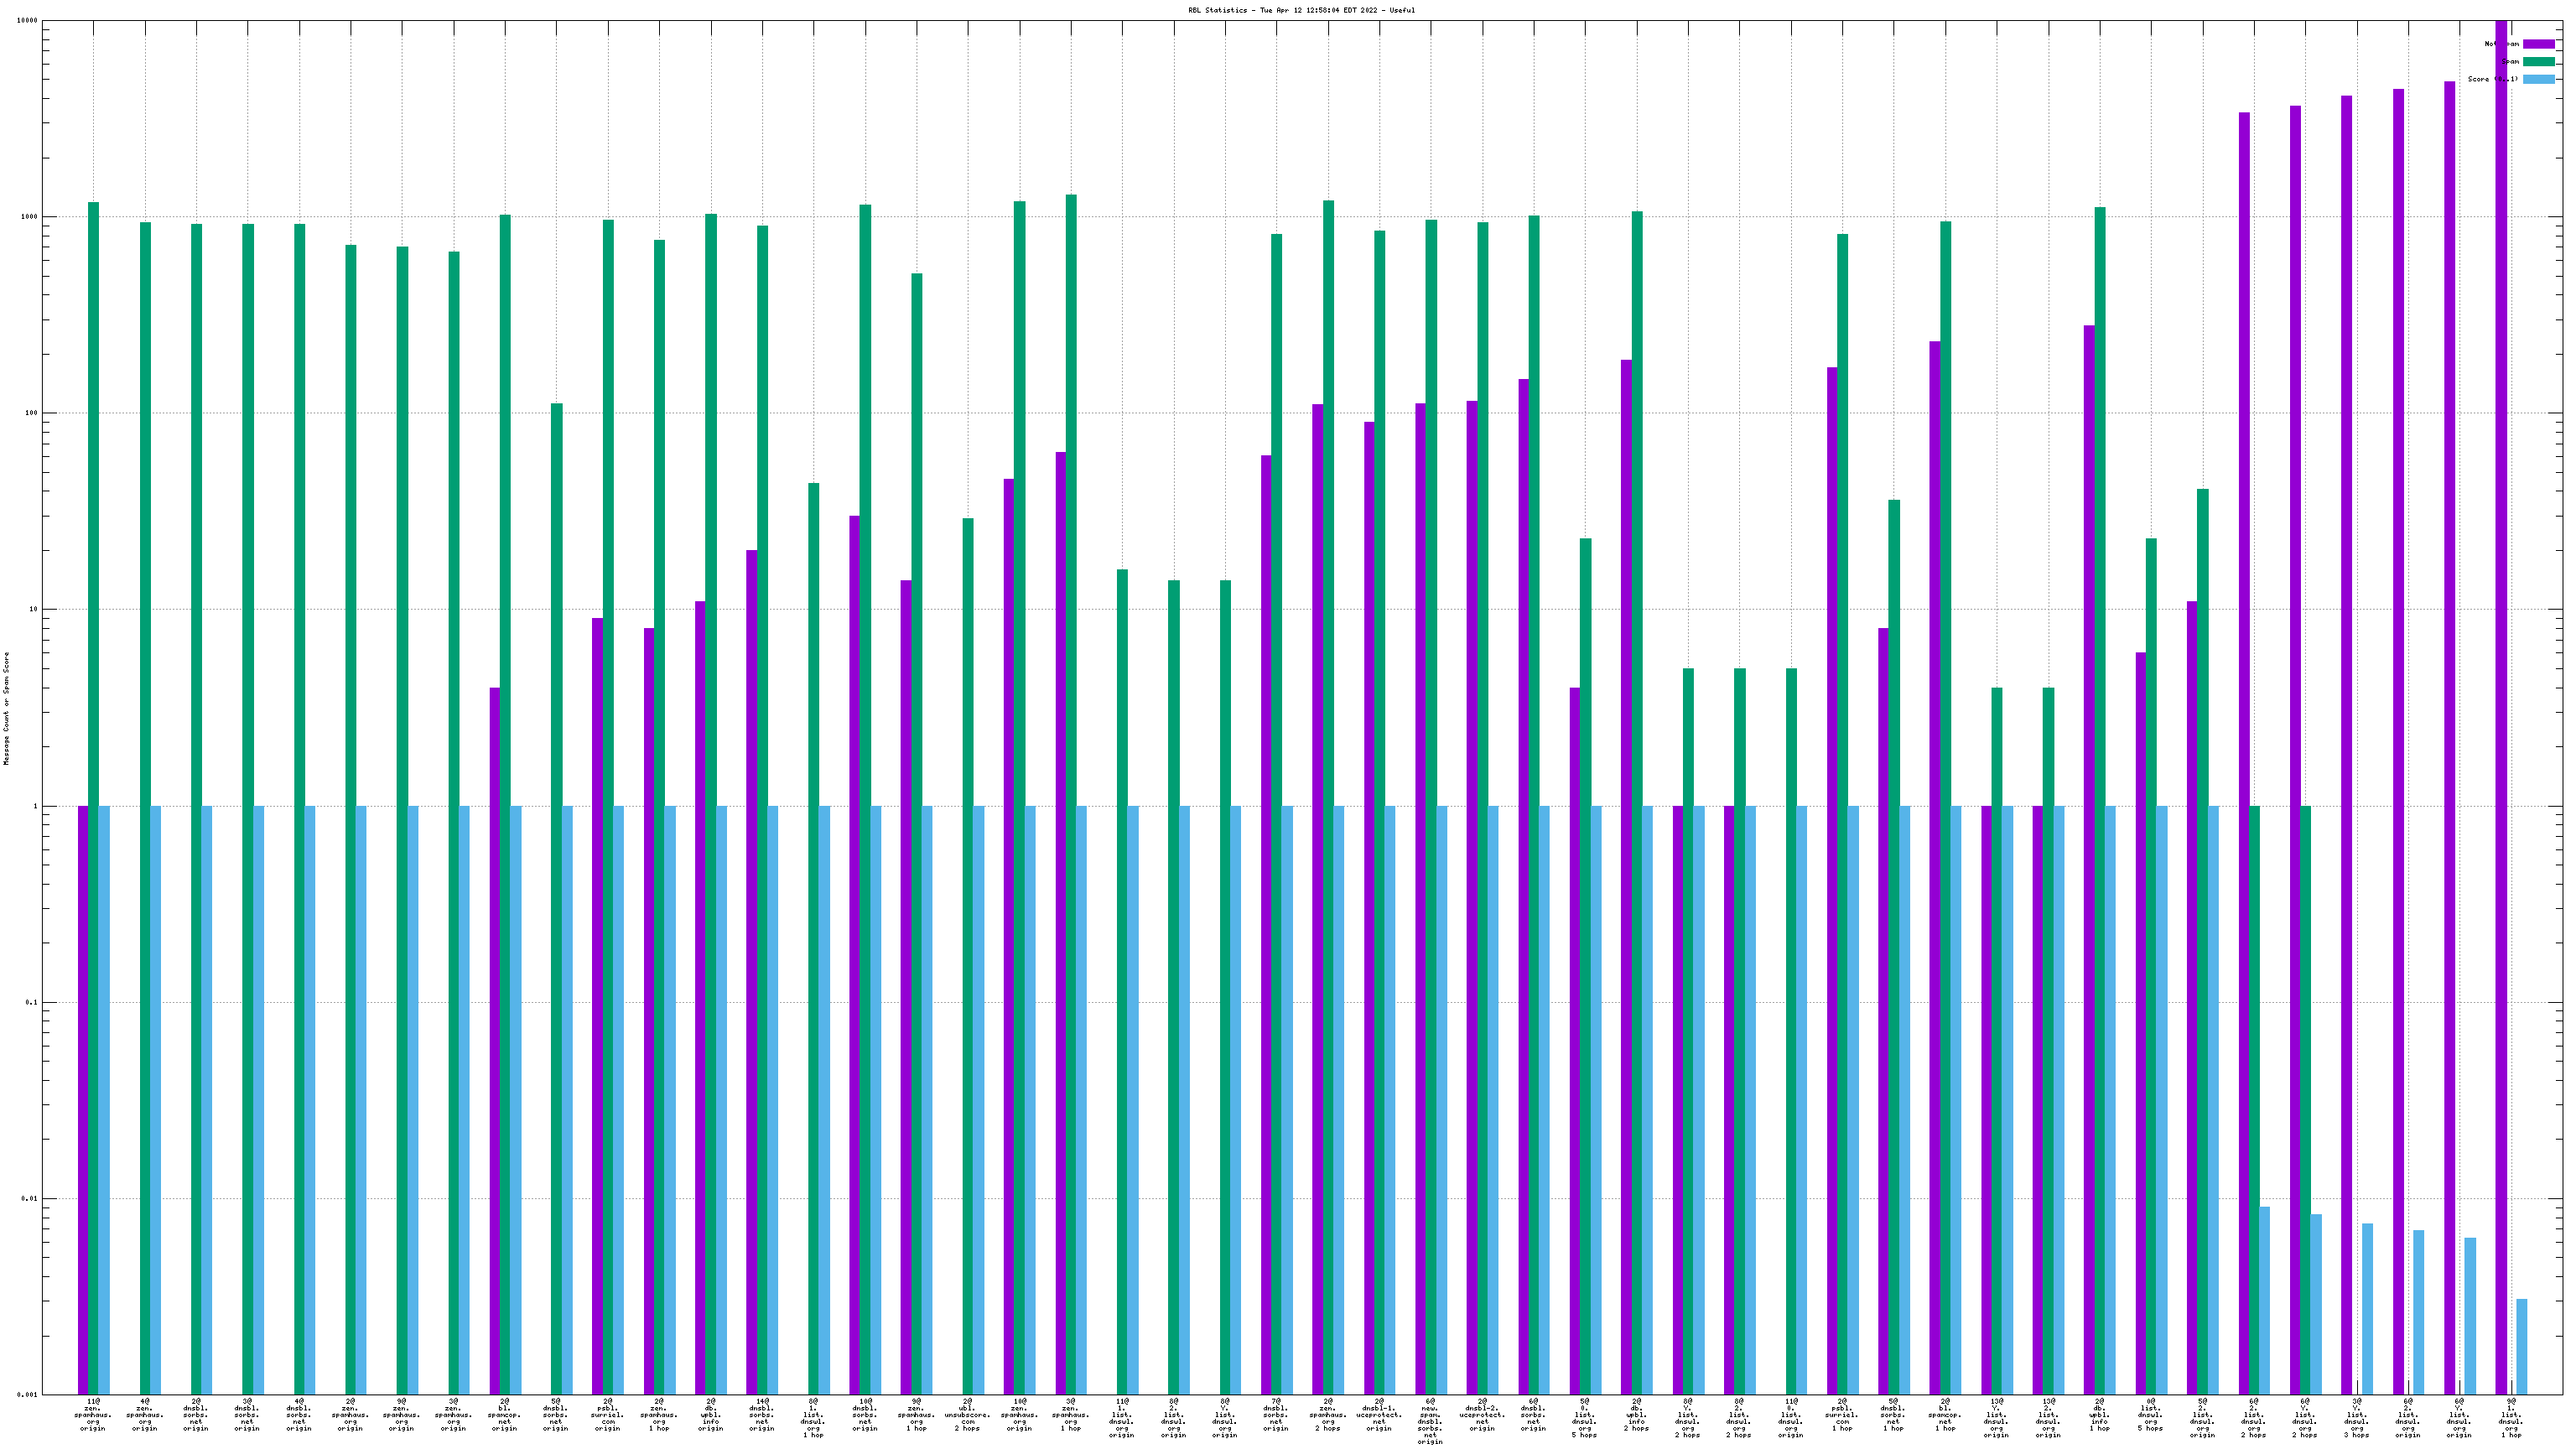Click the purple Not Spam legend swatch
2576x1449 pixels.
tap(2538, 44)
